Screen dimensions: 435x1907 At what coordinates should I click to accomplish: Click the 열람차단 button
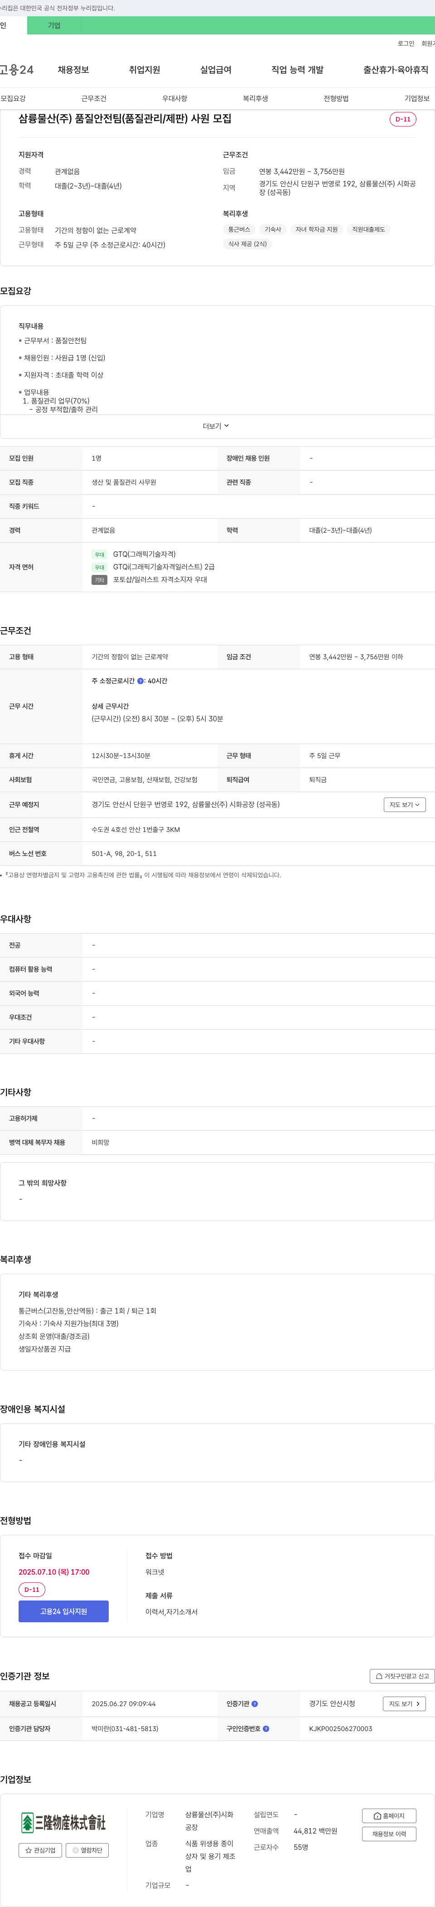click(87, 1850)
